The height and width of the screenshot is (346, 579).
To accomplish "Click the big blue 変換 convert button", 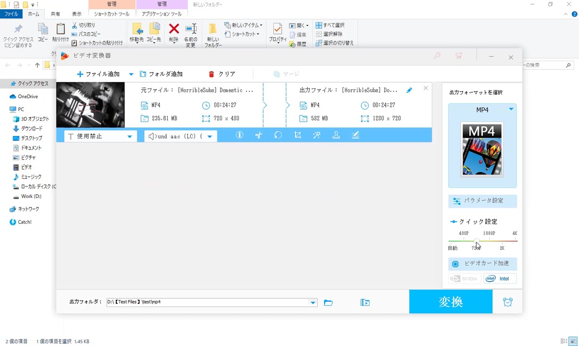I will 451,301.
